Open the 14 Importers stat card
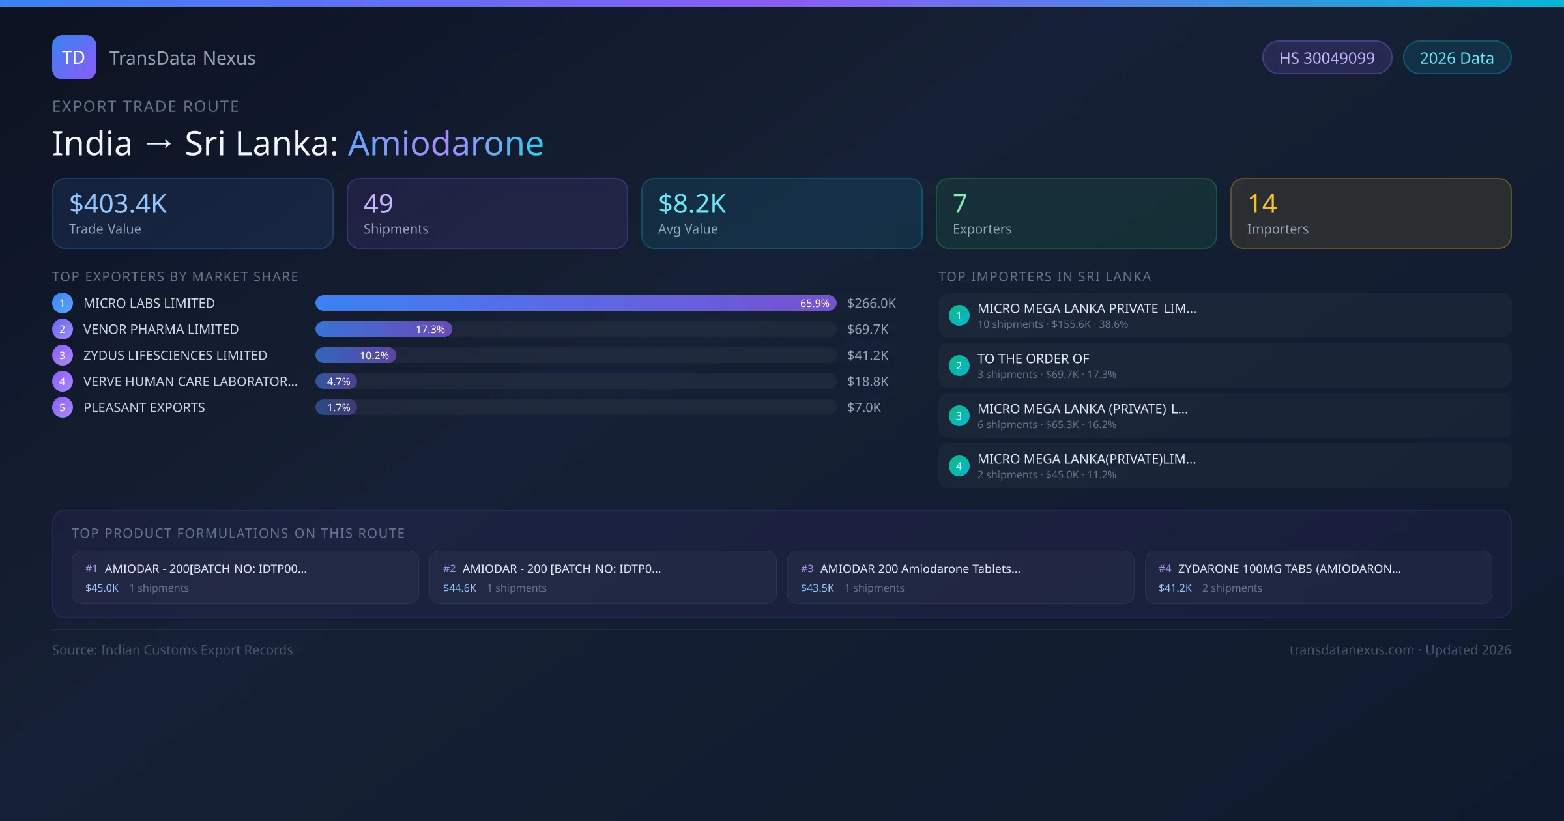The image size is (1564, 821). [x=1370, y=213]
